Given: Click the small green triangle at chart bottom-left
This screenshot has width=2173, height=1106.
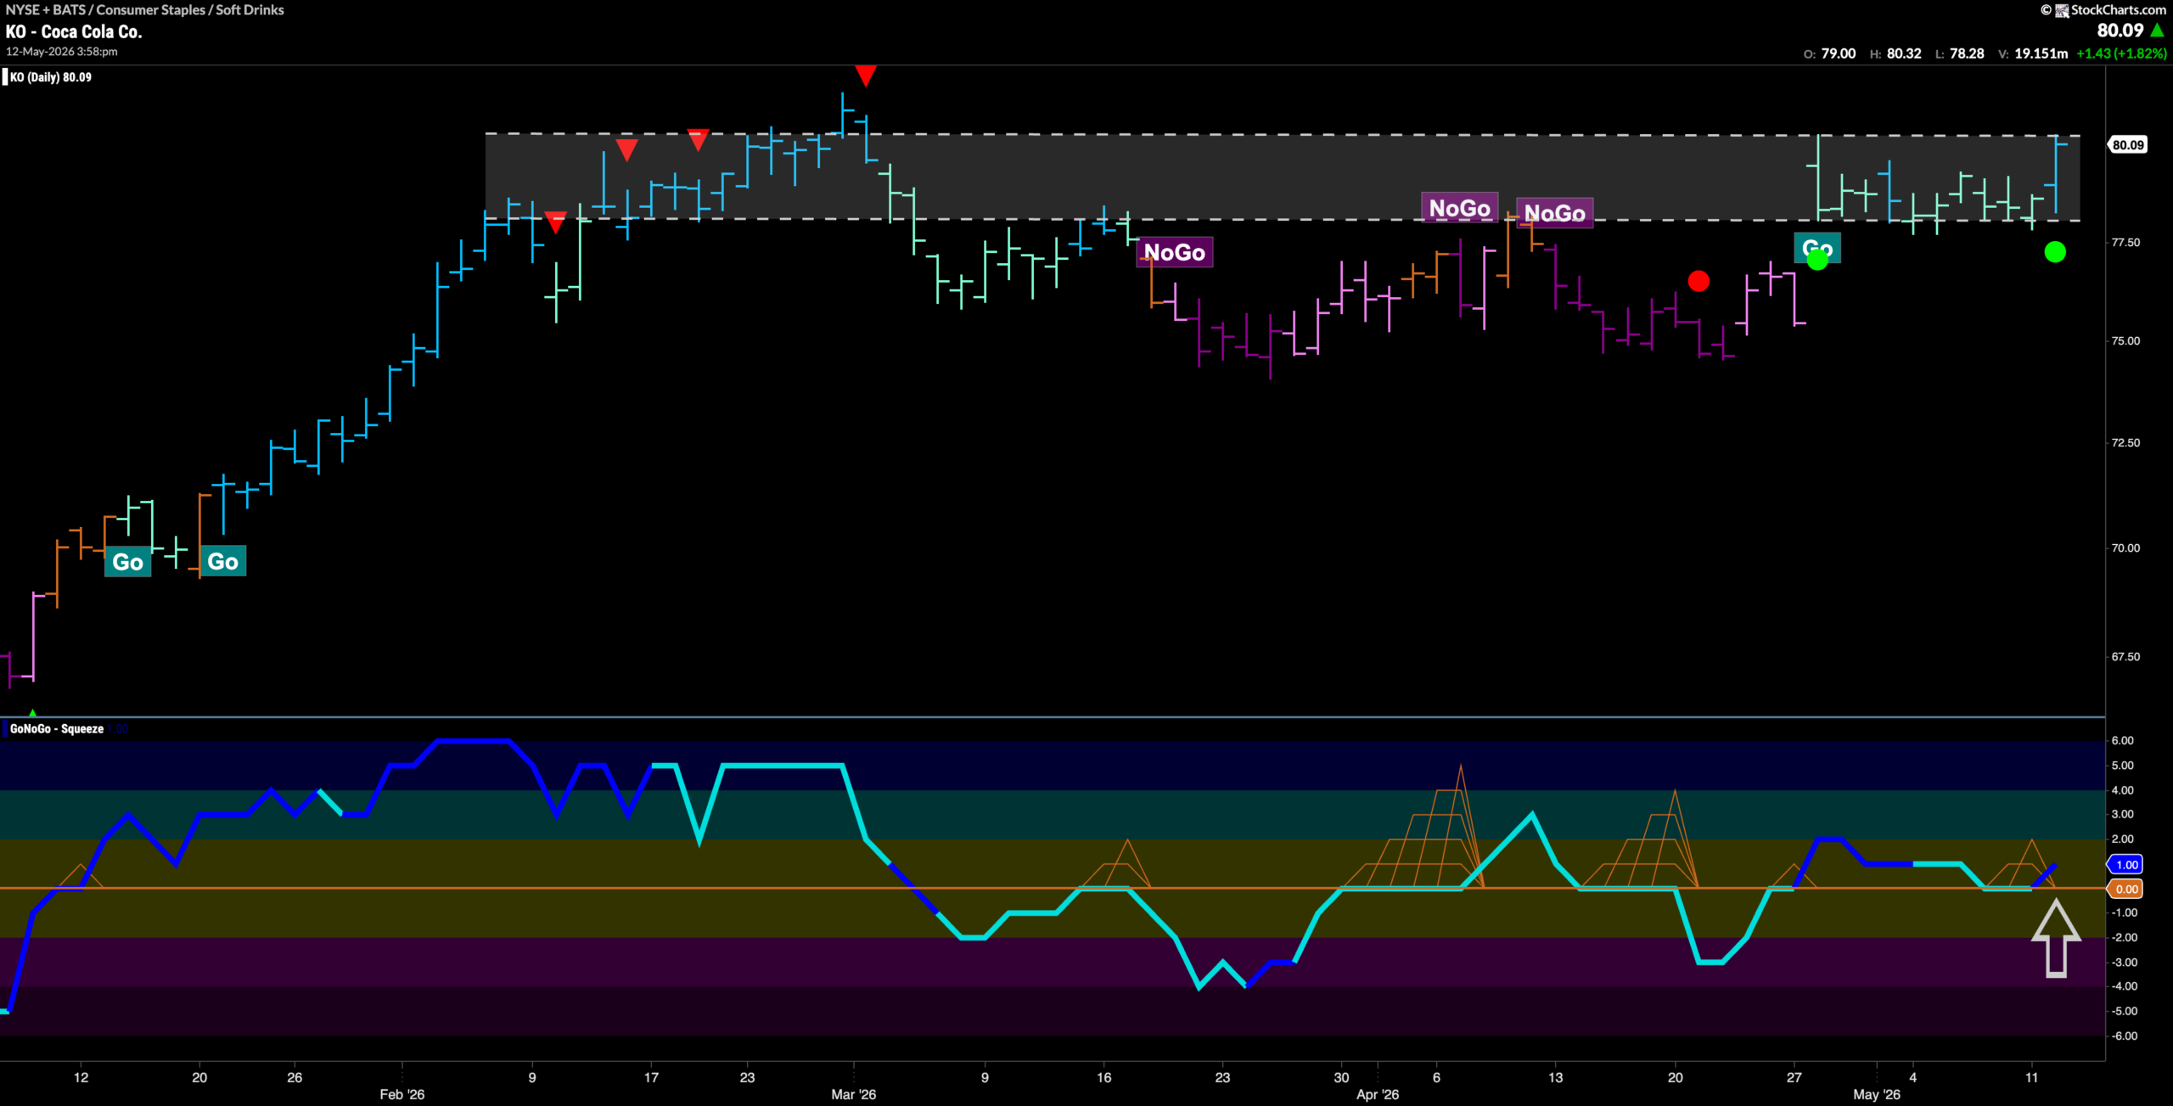Looking at the screenshot, I should pyautogui.click(x=32, y=713).
